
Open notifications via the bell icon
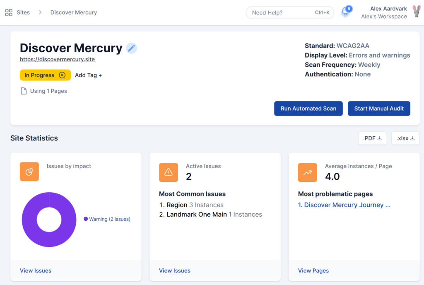tap(345, 12)
